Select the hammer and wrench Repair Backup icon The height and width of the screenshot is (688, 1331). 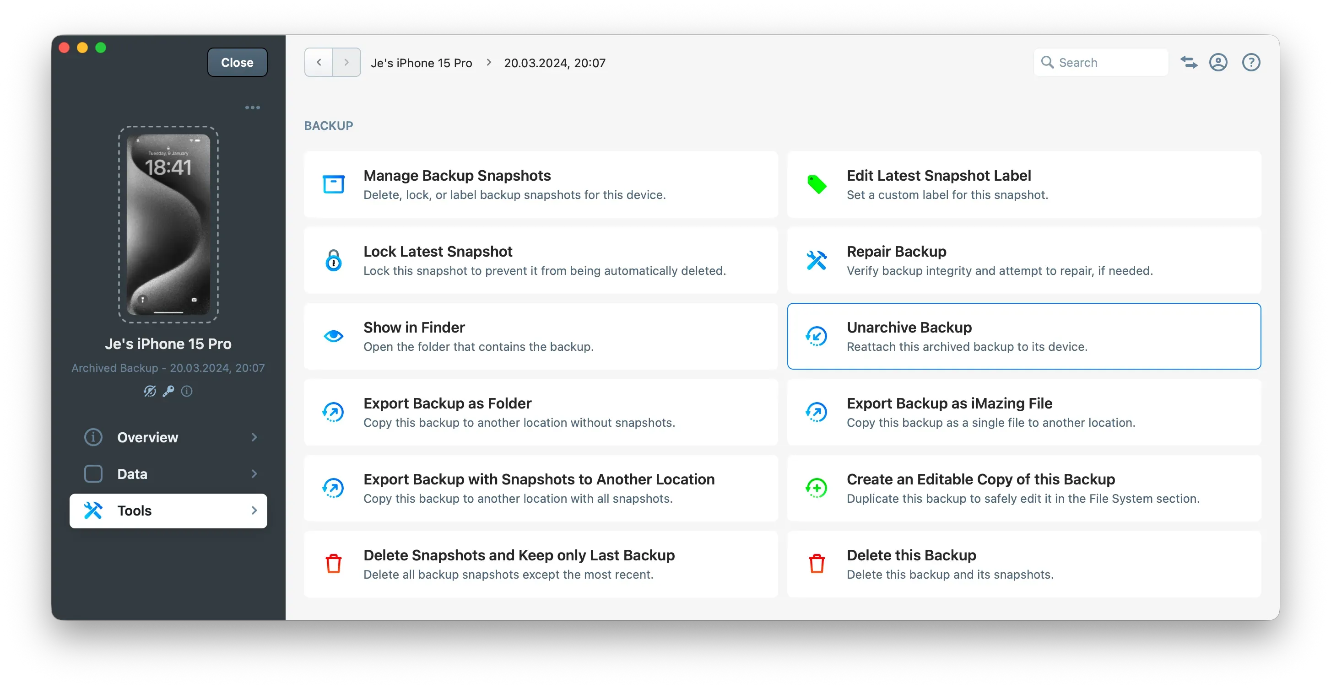click(x=817, y=260)
